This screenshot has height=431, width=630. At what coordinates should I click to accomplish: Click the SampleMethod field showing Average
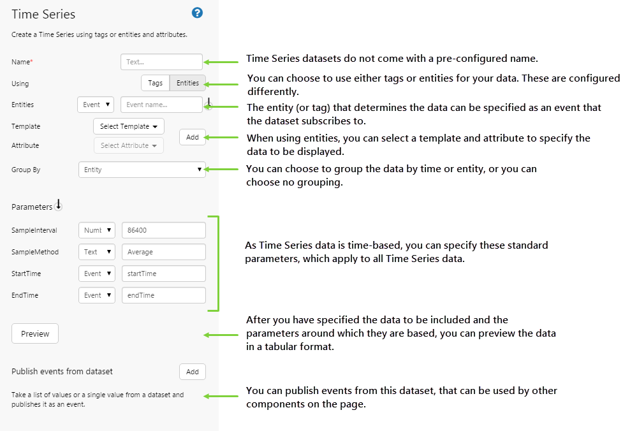pos(164,252)
